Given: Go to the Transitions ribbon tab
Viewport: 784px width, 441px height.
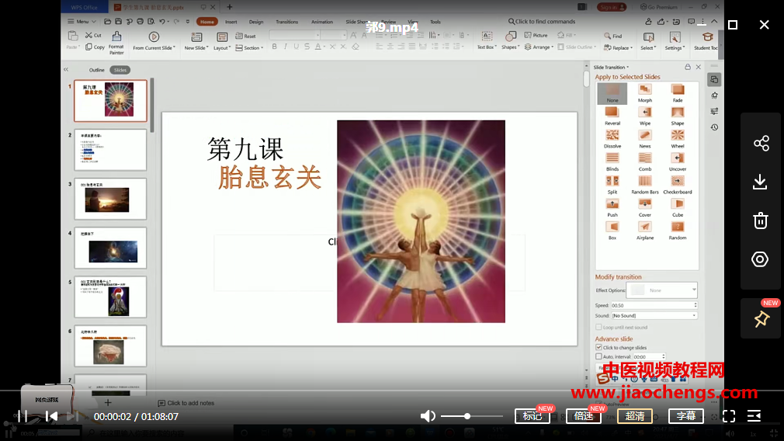Looking at the screenshot, I should click(286, 22).
